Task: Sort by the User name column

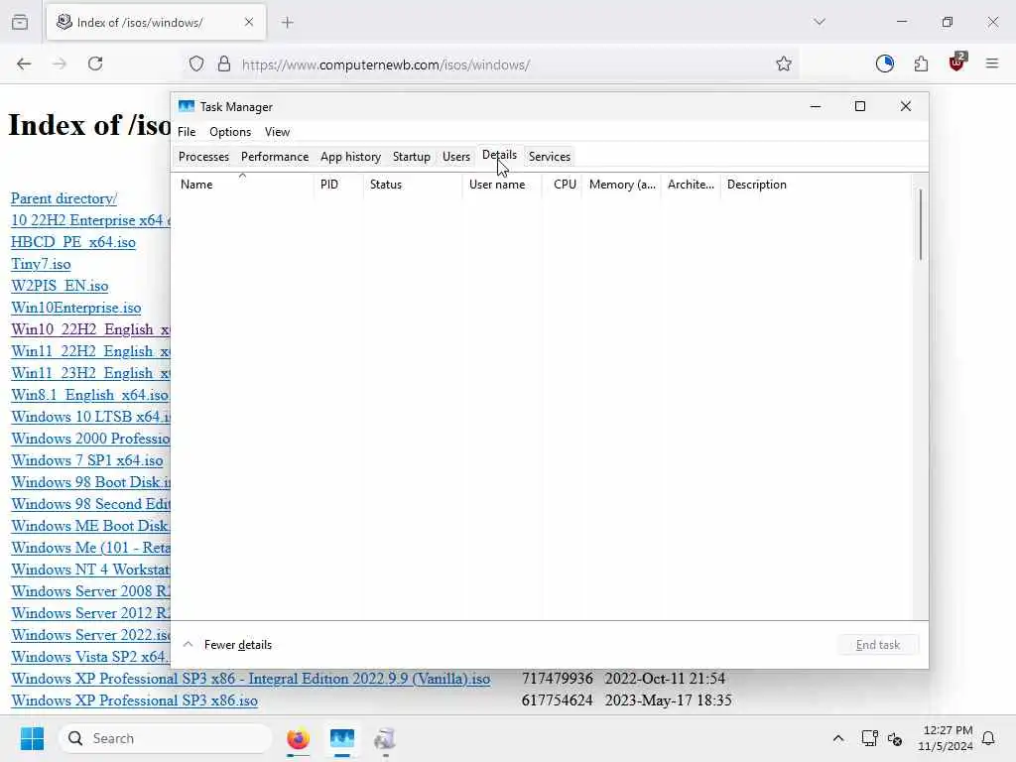Action: coord(502,184)
